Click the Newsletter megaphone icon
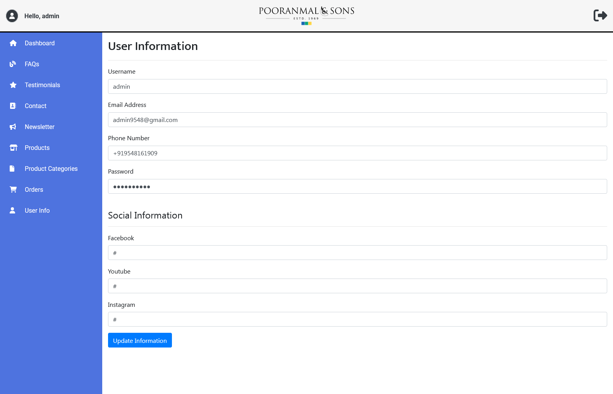Screen dimensions: 613x394 click(13, 127)
